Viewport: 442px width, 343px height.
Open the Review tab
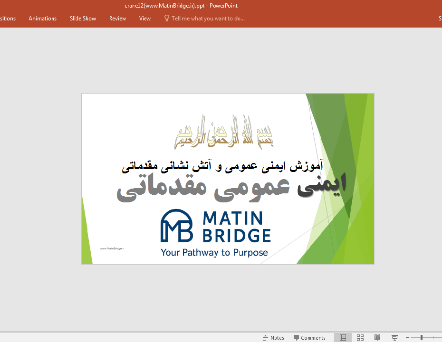pyautogui.click(x=117, y=19)
